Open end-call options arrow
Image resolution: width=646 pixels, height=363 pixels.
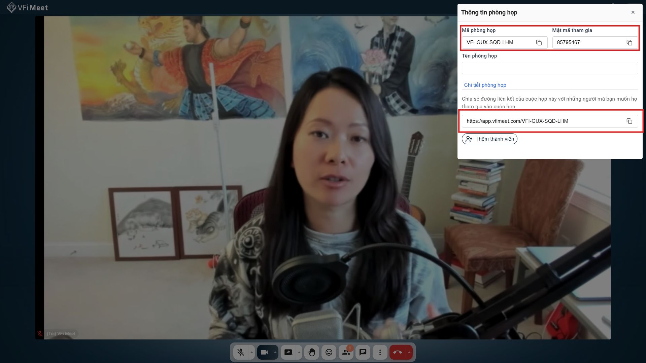click(x=409, y=352)
